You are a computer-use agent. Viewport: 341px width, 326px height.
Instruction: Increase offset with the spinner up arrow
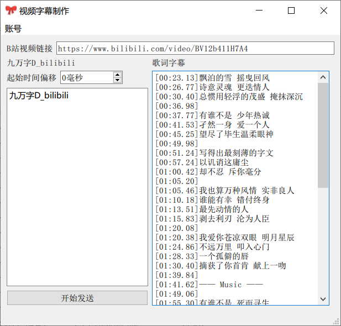point(117,75)
